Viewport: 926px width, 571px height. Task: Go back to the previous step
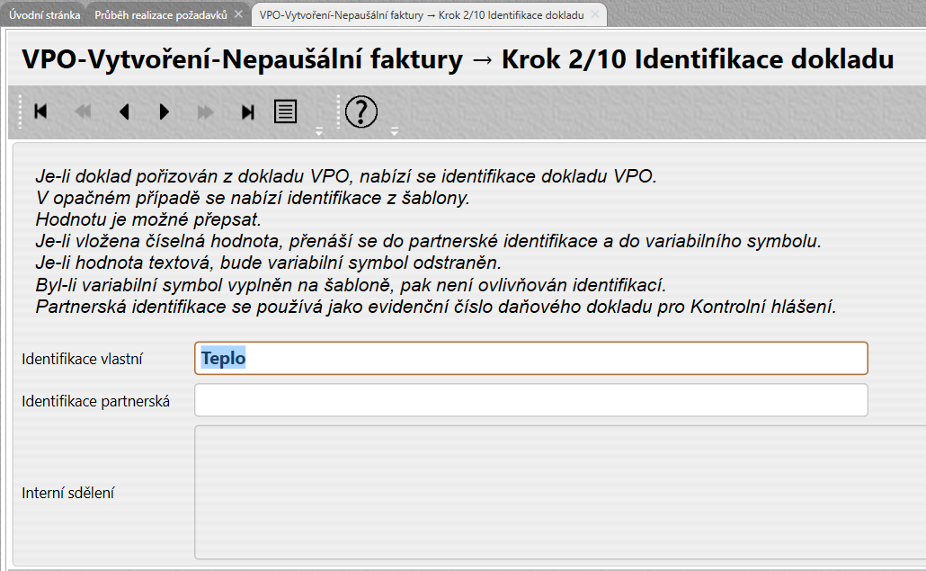point(124,112)
